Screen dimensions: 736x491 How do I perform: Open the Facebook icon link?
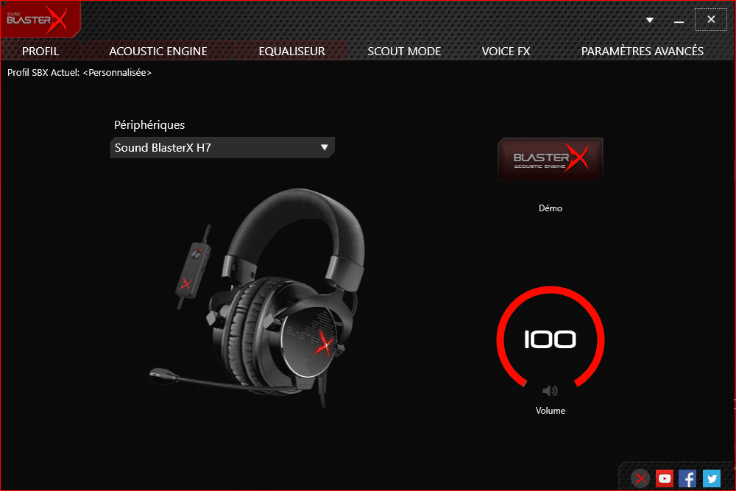687,478
